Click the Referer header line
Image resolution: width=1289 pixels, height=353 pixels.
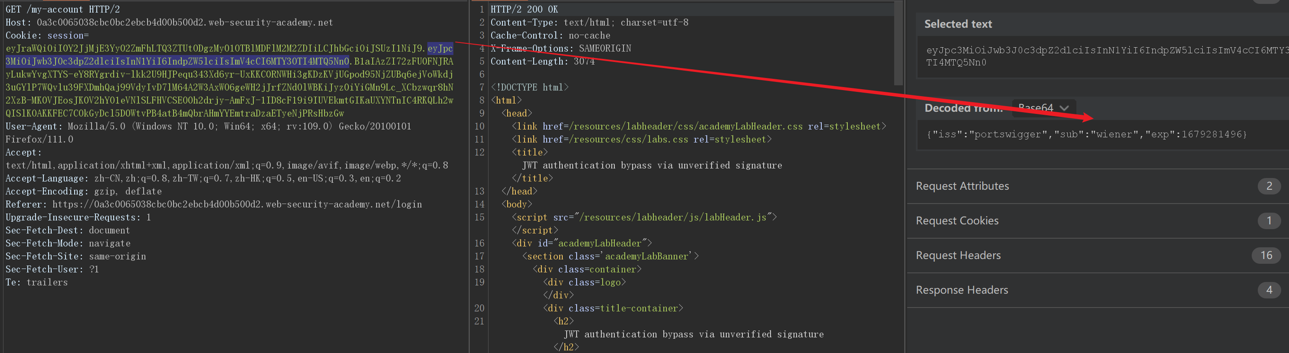[213, 204]
